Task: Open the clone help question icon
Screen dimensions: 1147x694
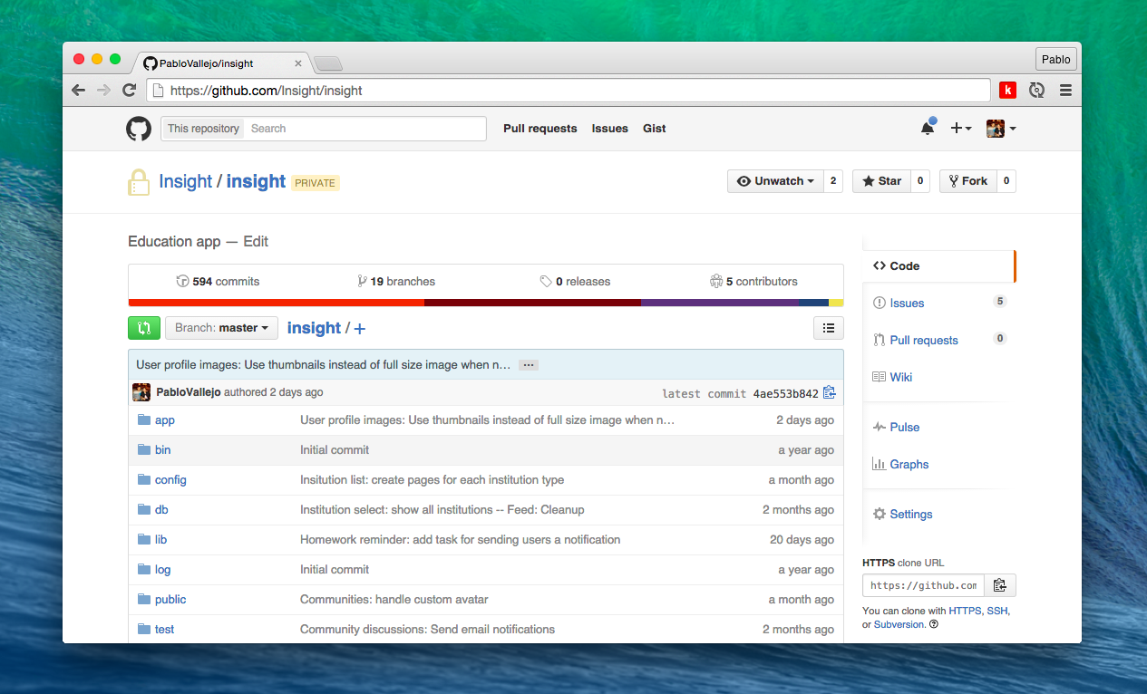Action: [x=934, y=624]
